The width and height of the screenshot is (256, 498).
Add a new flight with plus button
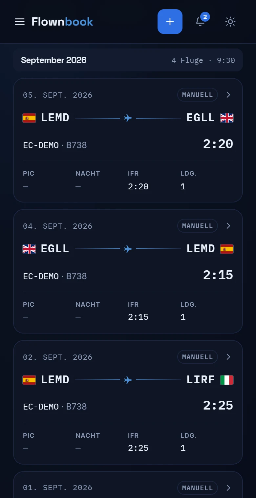170,22
